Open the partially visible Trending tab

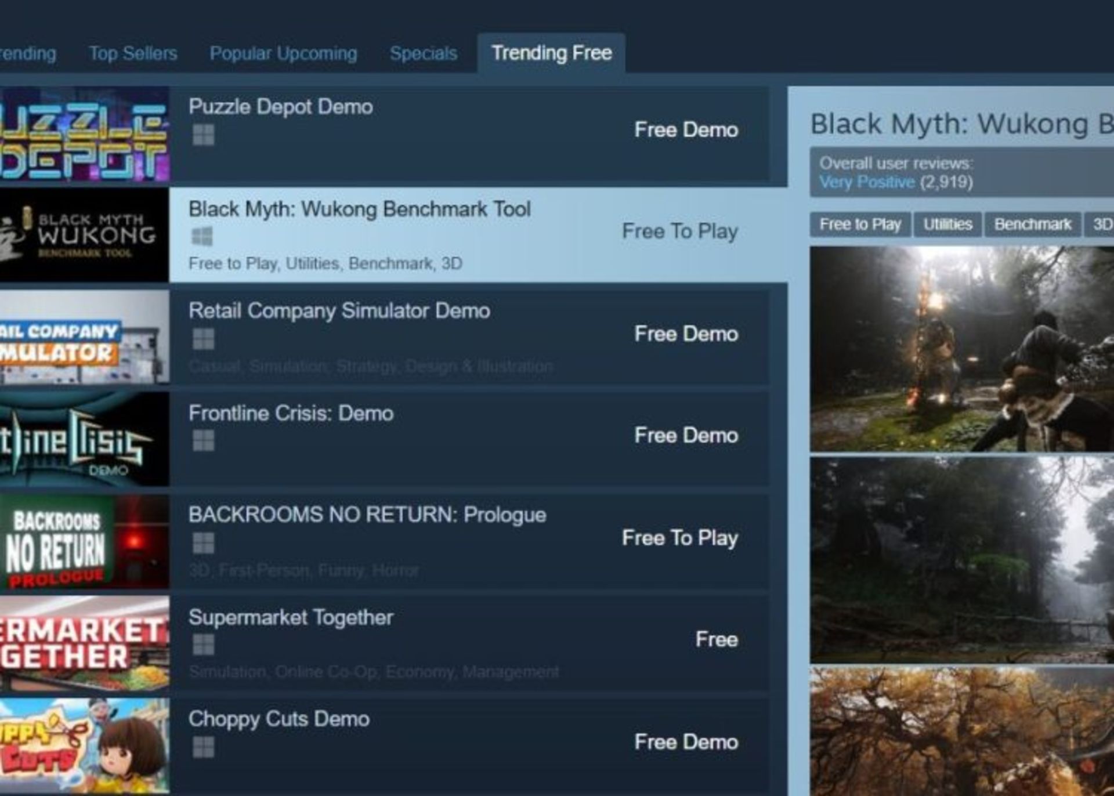(x=28, y=53)
